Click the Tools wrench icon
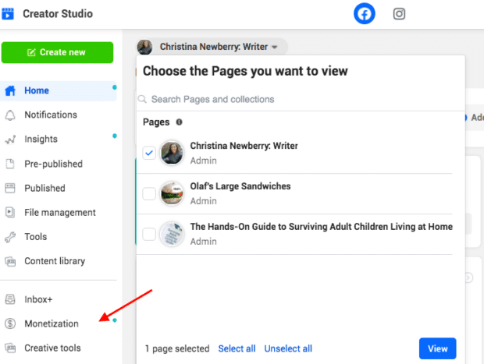Image resolution: width=484 pixels, height=364 pixels. point(10,237)
